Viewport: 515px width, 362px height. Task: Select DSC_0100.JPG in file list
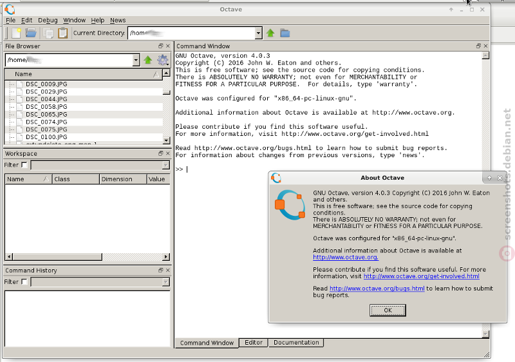click(x=46, y=137)
